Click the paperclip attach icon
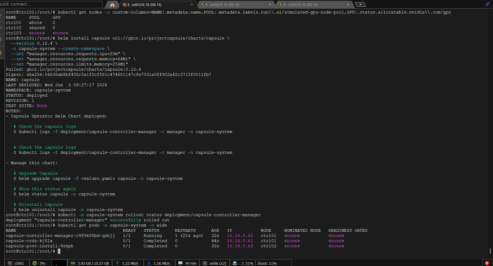The width and height of the screenshot is (493, 266). point(488,4)
